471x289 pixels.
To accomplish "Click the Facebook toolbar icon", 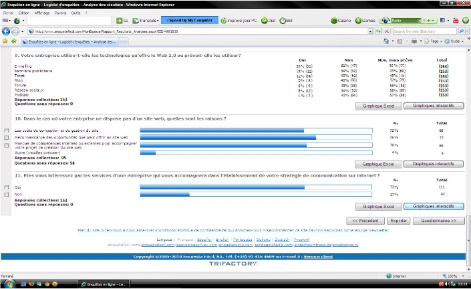I will tap(442, 21).
